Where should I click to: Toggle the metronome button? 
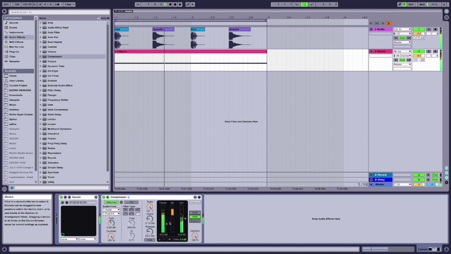tap(57, 4)
